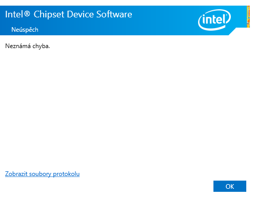Click the Neznámá chyba error message
The width and height of the screenshot is (255, 200).
point(28,46)
